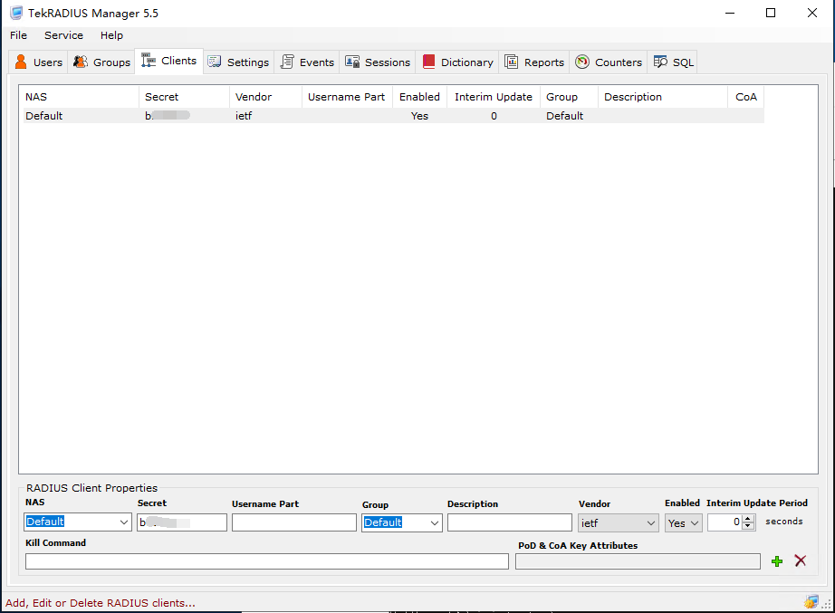
Task: Click the Group column header
Action: [x=570, y=97]
